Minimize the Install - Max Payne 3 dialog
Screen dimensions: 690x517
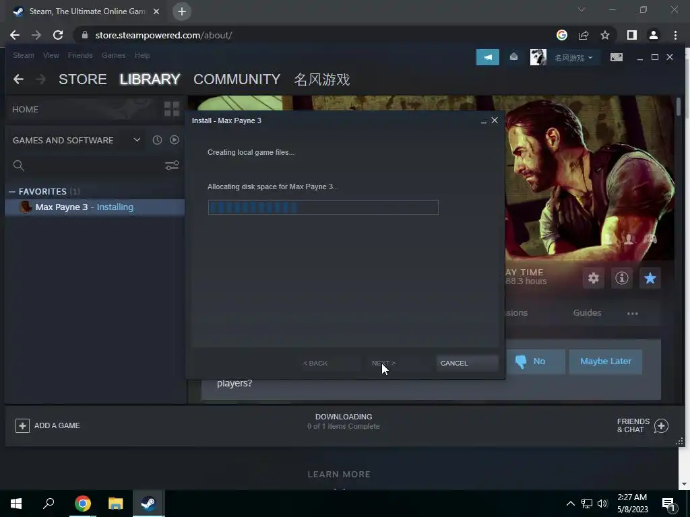pos(484,121)
